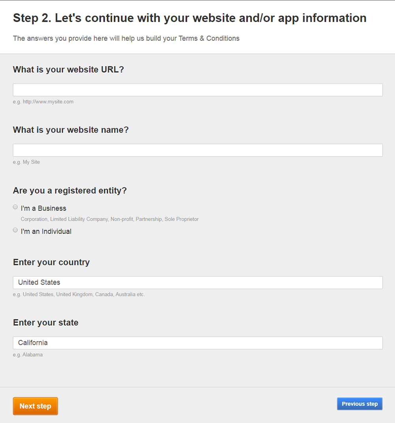Image resolution: width=395 pixels, height=423 pixels.
Task: Click the "Are you a registered entity?" heading
Action: click(x=70, y=191)
